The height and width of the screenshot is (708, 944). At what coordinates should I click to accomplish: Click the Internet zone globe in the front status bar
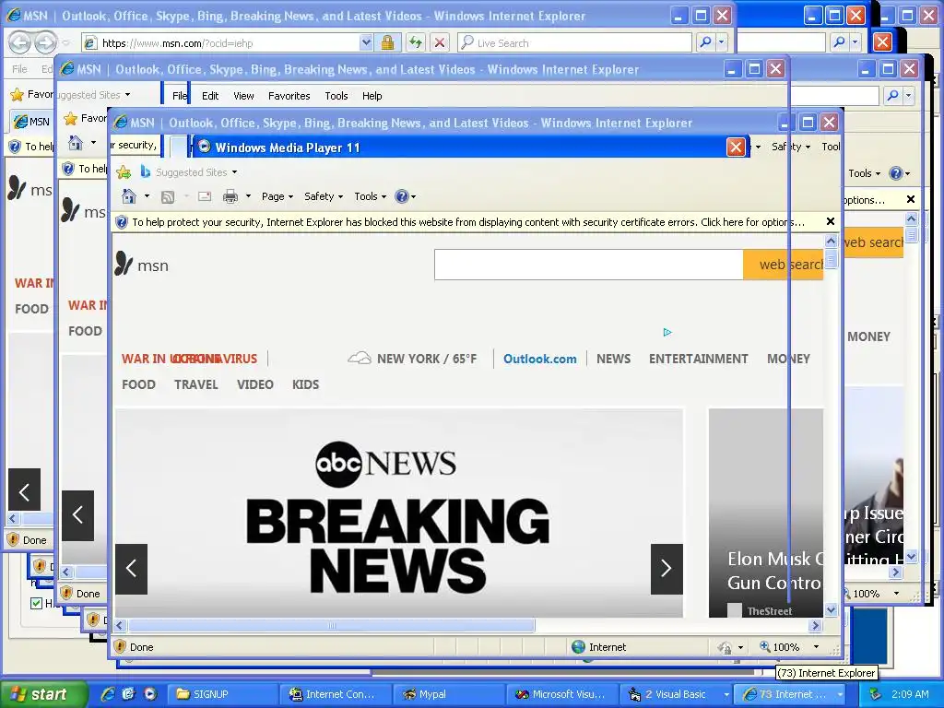click(x=579, y=646)
